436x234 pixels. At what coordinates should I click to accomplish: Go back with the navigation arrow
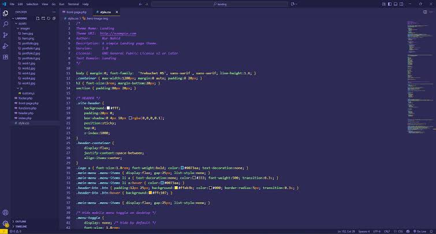tap(140, 4)
